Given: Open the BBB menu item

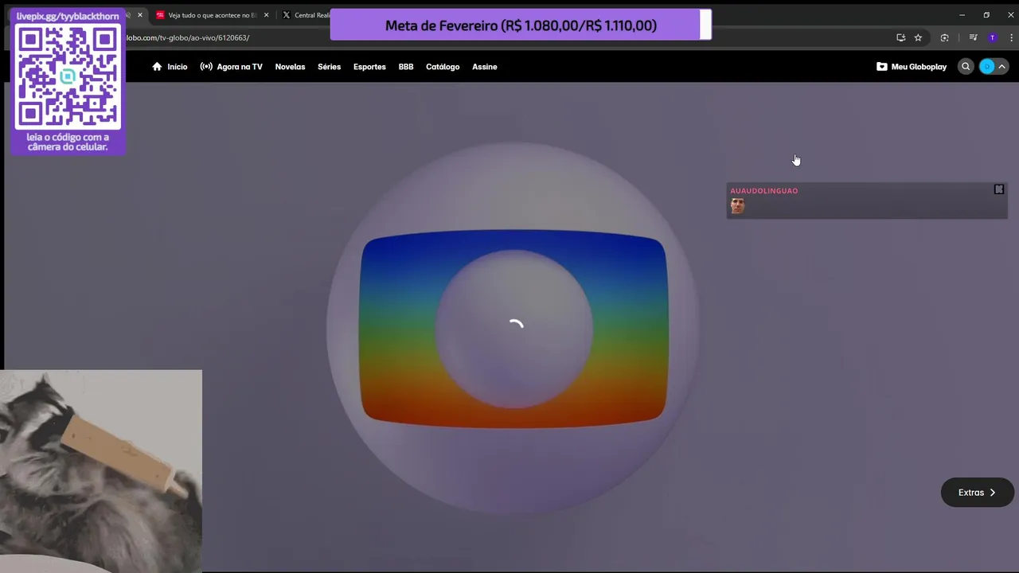Looking at the screenshot, I should click(x=406, y=67).
